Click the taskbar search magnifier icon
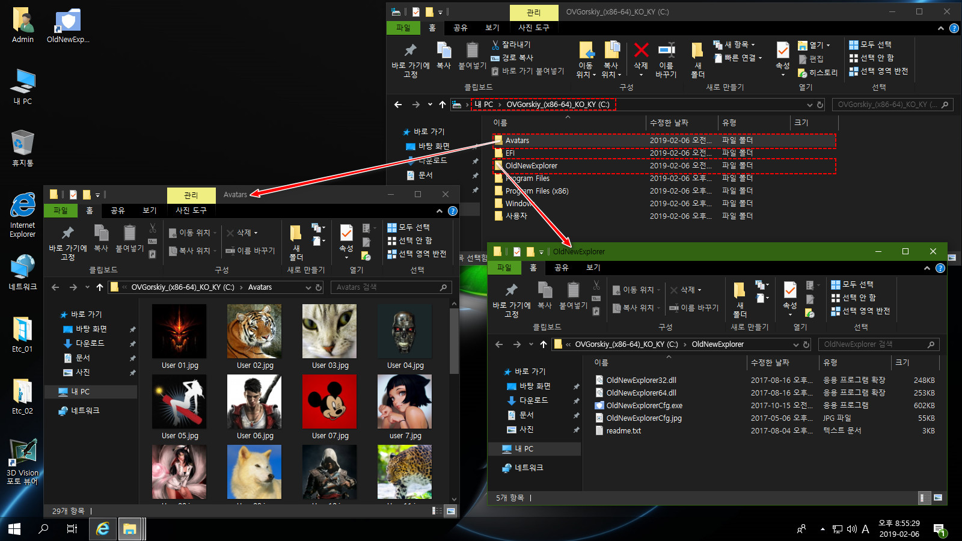 click(x=43, y=529)
